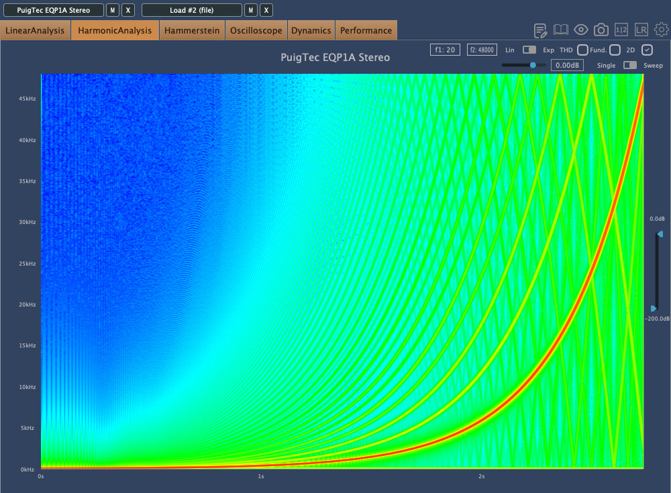Viewport: 671px width, 493px height.
Task: Click the LR channel icon
Action: [x=641, y=30]
